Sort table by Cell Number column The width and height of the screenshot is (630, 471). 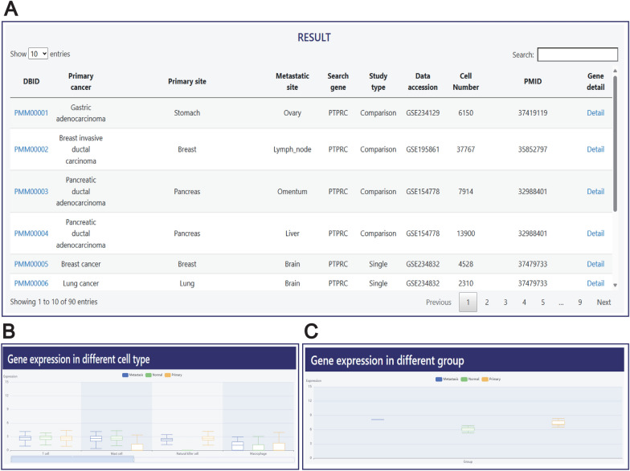click(x=466, y=82)
